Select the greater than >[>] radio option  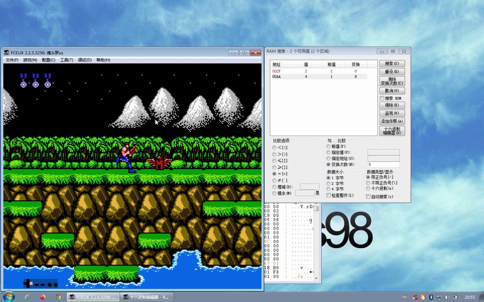coord(274,154)
